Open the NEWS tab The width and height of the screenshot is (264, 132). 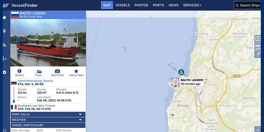174,5
